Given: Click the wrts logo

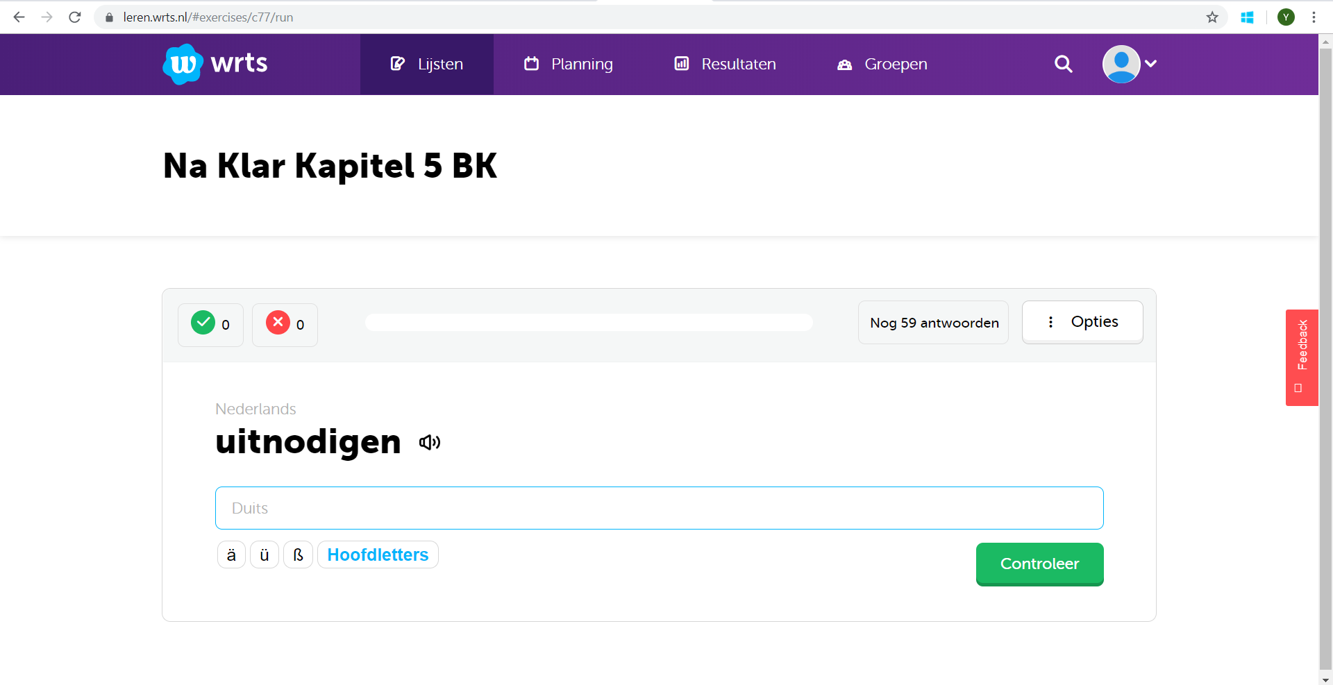Looking at the screenshot, I should [x=215, y=64].
